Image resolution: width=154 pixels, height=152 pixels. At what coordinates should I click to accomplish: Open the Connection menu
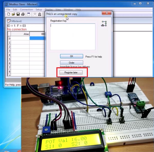[26, 10]
